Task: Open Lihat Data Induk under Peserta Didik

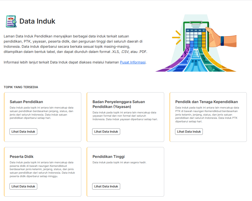Action: [x=23, y=186]
